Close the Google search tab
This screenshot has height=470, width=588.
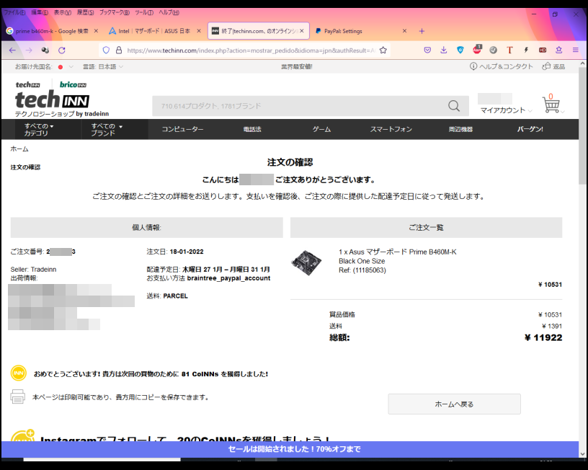(96, 31)
